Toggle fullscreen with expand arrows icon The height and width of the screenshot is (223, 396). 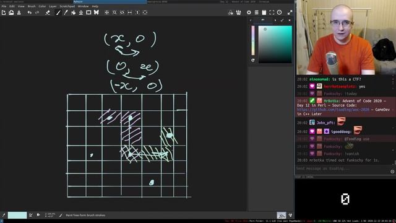290,12
